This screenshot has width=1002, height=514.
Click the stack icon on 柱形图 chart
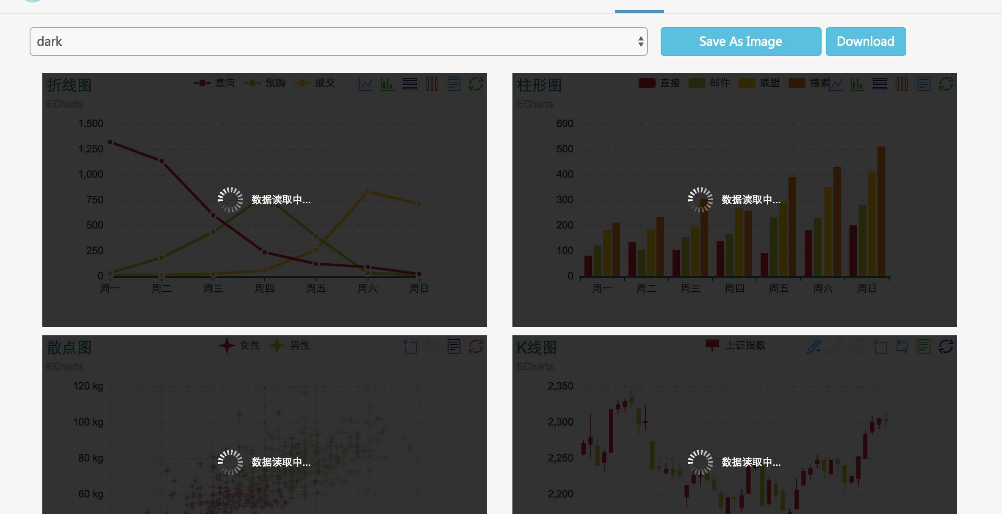(880, 84)
